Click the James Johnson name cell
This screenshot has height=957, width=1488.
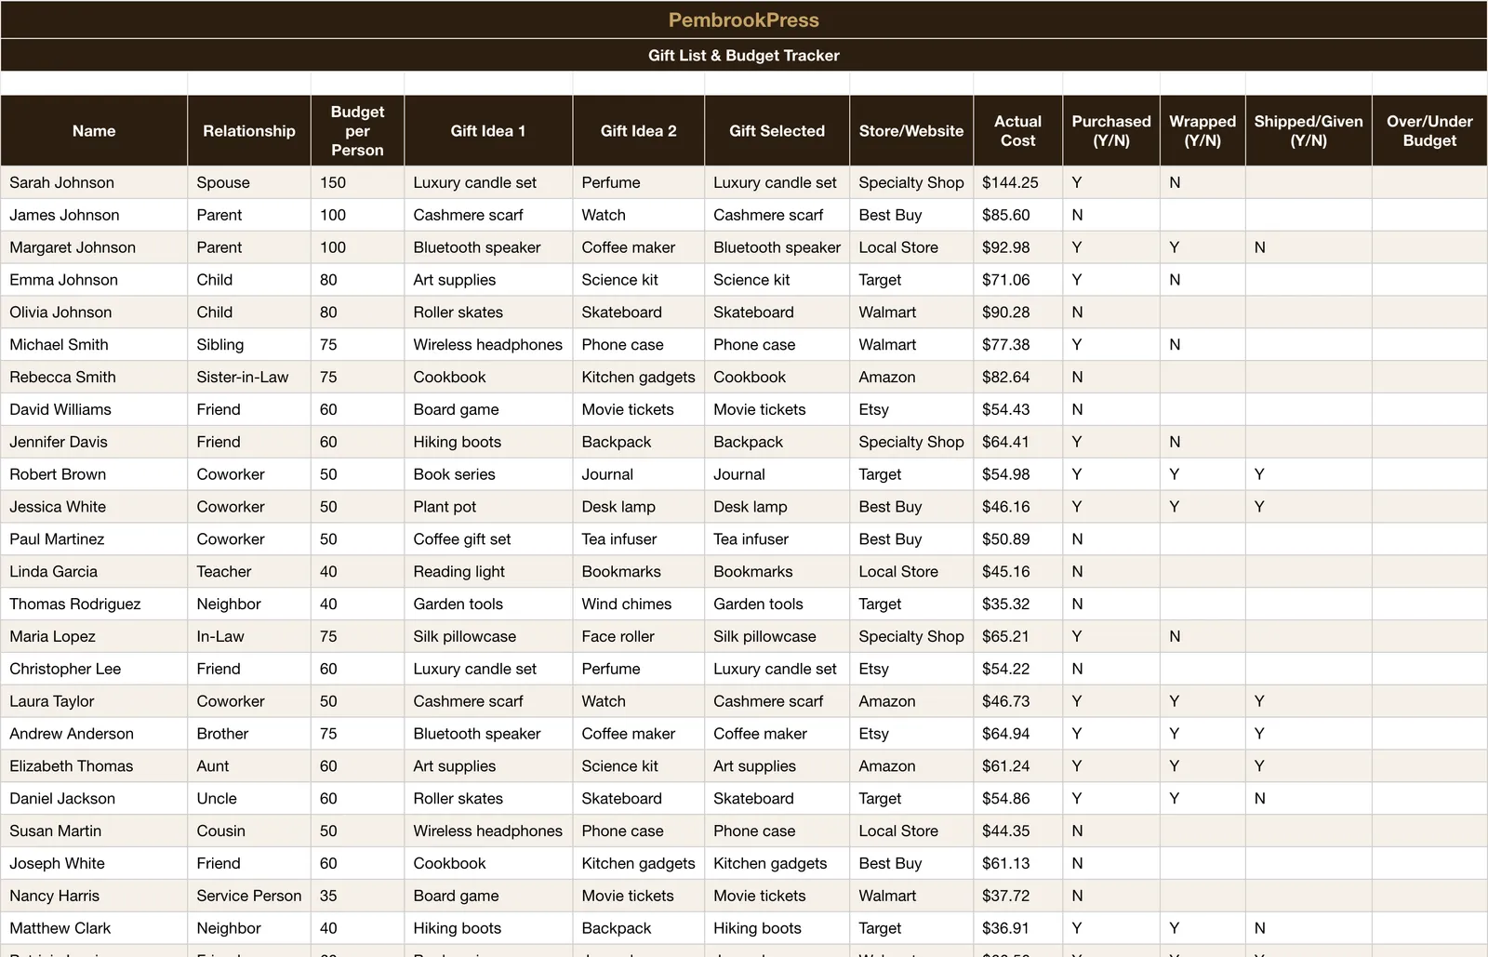[94, 215]
